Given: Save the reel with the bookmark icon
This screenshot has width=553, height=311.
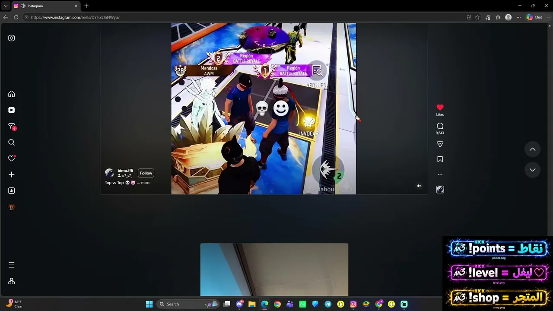Looking at the screenshot, I should pyautogui.click(x=440, y=159).
